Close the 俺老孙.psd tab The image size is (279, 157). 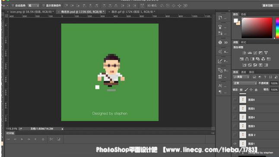pyautogui.click(x=59, y=12)
